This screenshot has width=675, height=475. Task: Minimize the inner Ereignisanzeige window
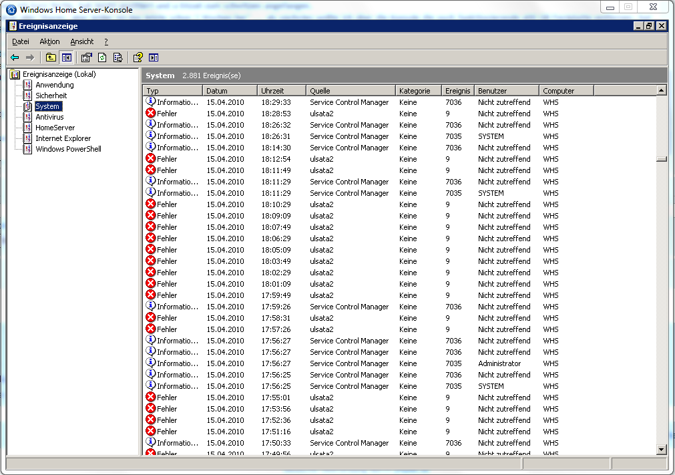[x=639, y=26]
